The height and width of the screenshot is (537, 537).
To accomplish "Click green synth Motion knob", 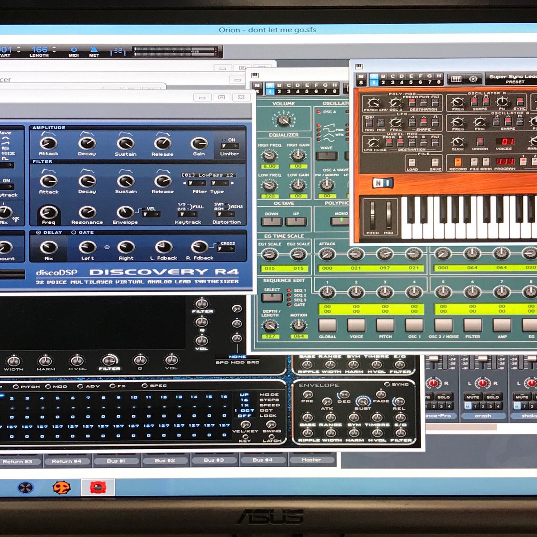I will tap(298, 325).
